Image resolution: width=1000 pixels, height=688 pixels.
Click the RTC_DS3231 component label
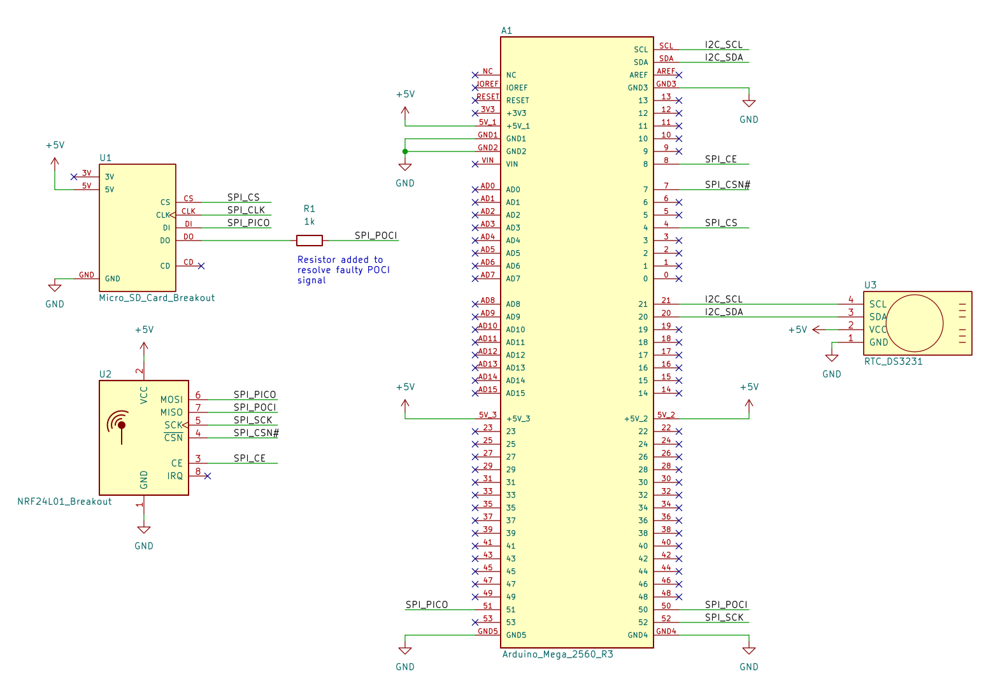pos(893,362)
